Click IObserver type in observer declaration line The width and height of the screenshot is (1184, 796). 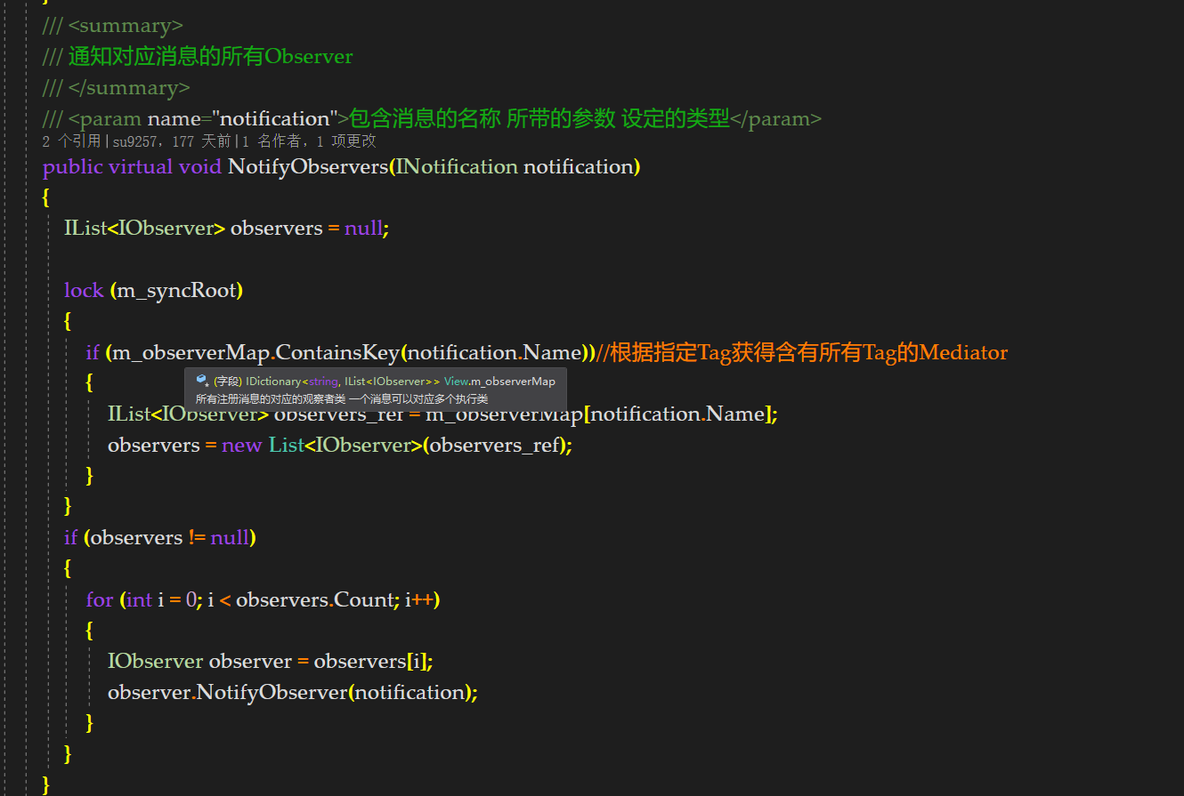[155, 661]
